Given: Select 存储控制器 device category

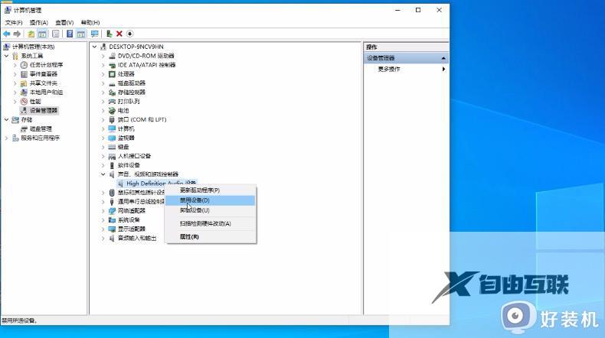Looking at the screenshot, I should pos(132,92).
